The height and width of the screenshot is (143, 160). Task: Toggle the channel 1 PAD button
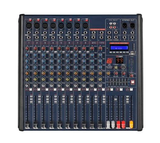pos(31,52)
